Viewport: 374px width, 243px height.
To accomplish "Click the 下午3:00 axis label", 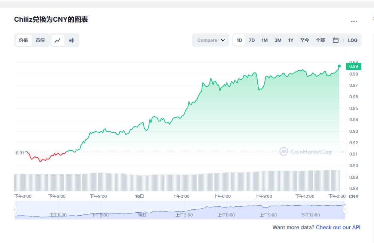I will (x=23, y=196).
